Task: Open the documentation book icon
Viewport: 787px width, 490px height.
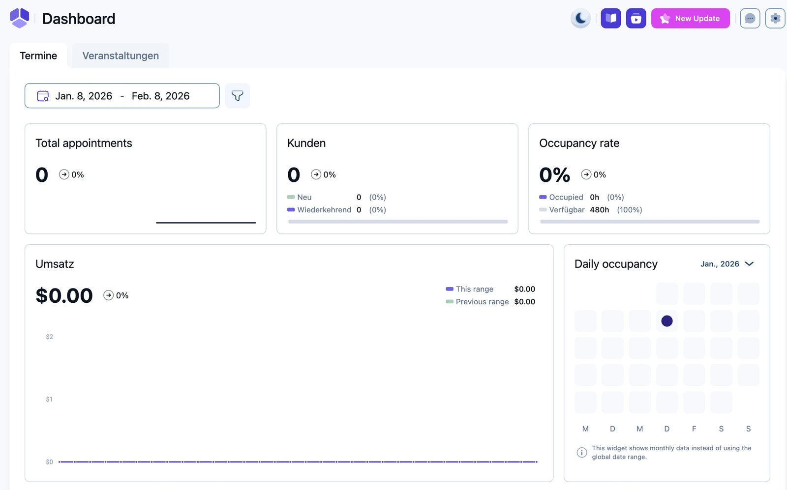Action: [x=611, y=19]
